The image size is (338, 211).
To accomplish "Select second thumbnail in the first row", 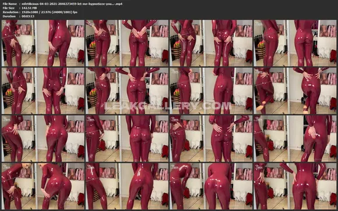I will 127,43.
